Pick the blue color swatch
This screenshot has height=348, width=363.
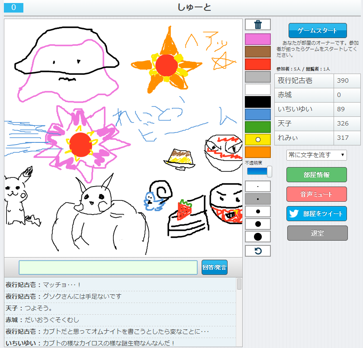258,114
